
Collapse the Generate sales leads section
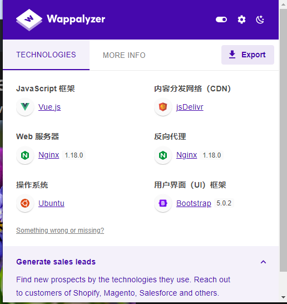pyautogui.click(x=263, y=262)
